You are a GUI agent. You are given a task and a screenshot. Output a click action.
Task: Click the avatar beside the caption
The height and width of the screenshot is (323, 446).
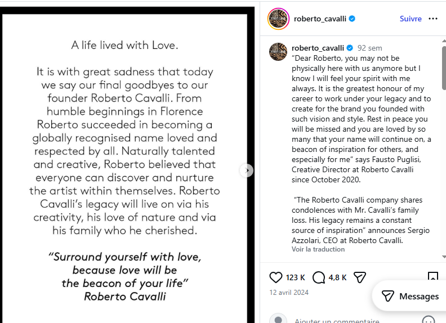pos(278,51)
